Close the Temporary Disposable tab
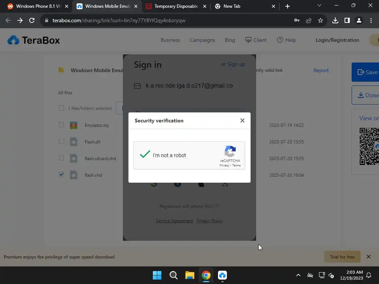 pos(204,6)
